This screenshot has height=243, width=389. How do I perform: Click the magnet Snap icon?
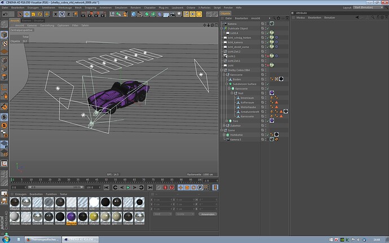4,107
